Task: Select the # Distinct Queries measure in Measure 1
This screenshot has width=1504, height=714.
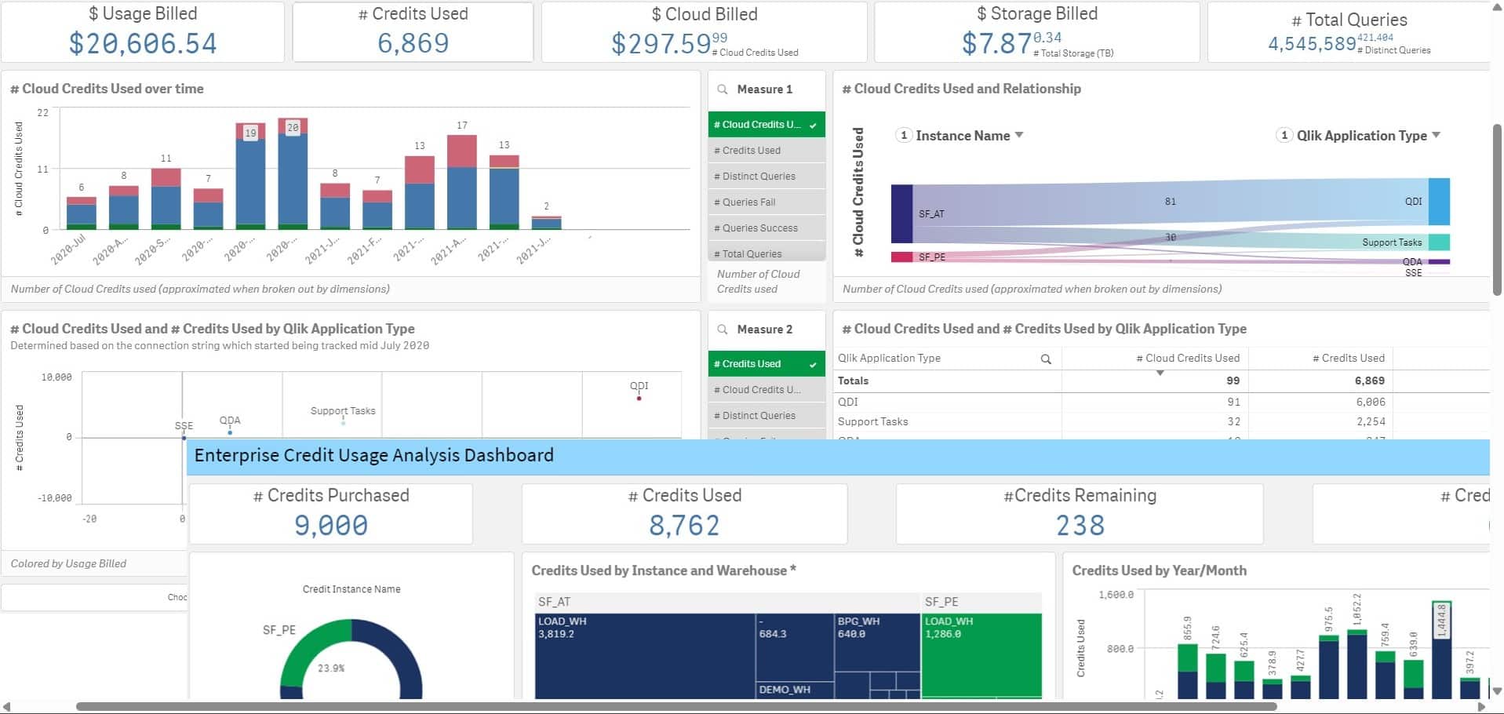Action: pos(754,176)
